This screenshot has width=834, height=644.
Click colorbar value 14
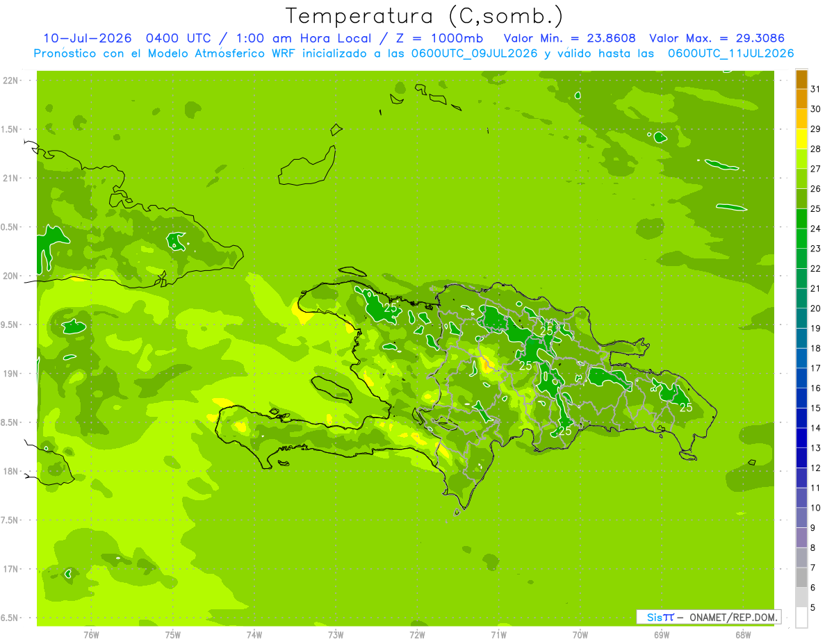tap(815, 428)
